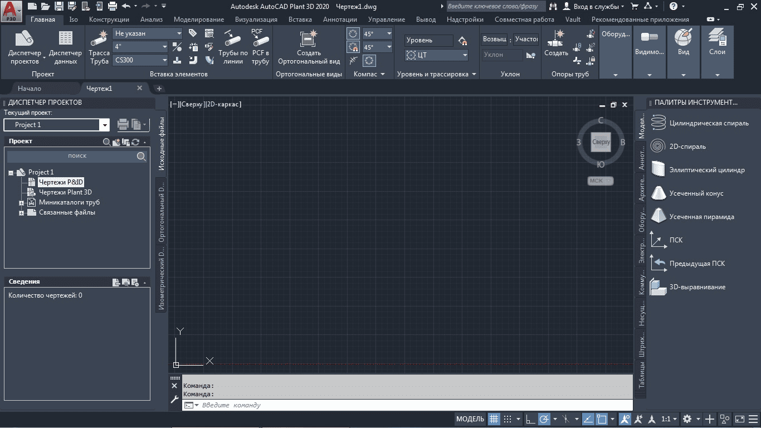Select Чертежи Plant 3D tree item
Screen dimensions: 761x428
click(x=65, y=192)
